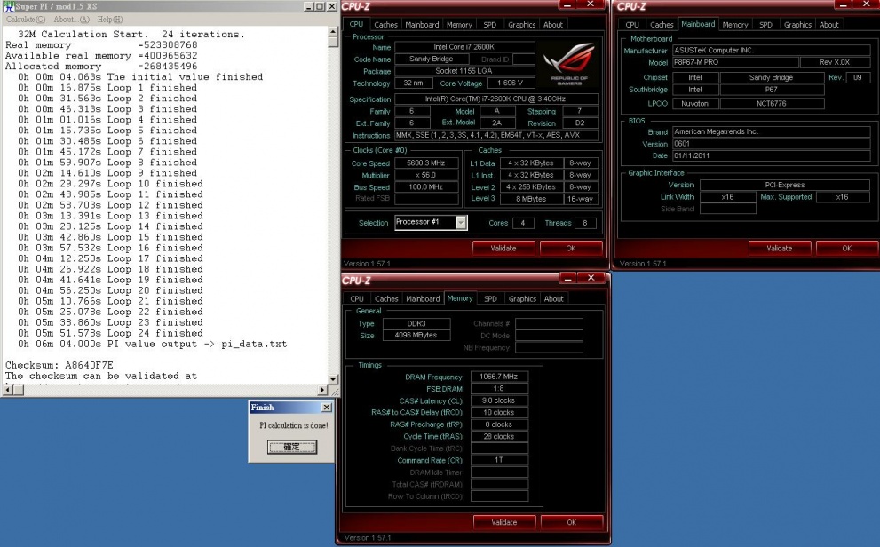This screenshot has height=547, width=880.
Task: Click Super PI horizontal scrollbar right arrow
Action: 323,392
